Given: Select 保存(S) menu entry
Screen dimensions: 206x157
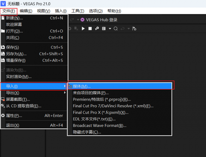Looking at the screenshot, I should [34, 47].
